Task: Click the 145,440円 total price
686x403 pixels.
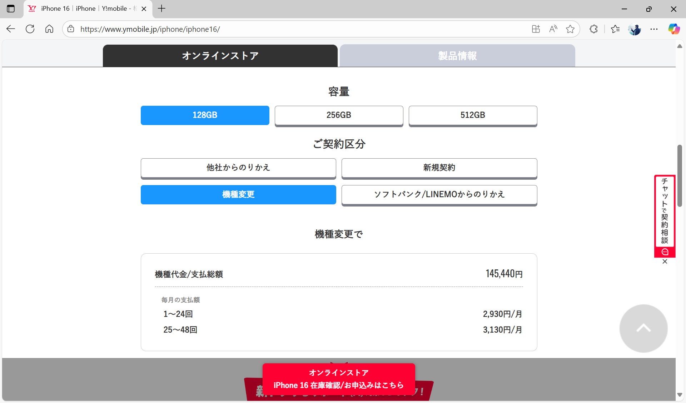Action: click(504, 274)
